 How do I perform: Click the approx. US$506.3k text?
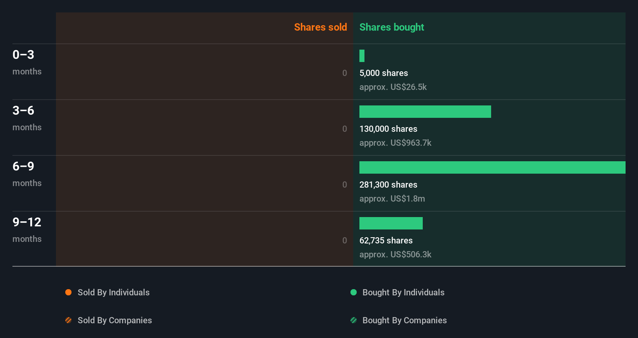[395, 254]
